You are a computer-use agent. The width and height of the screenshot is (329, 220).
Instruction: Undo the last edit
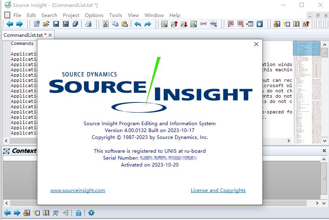click(138, 24)
